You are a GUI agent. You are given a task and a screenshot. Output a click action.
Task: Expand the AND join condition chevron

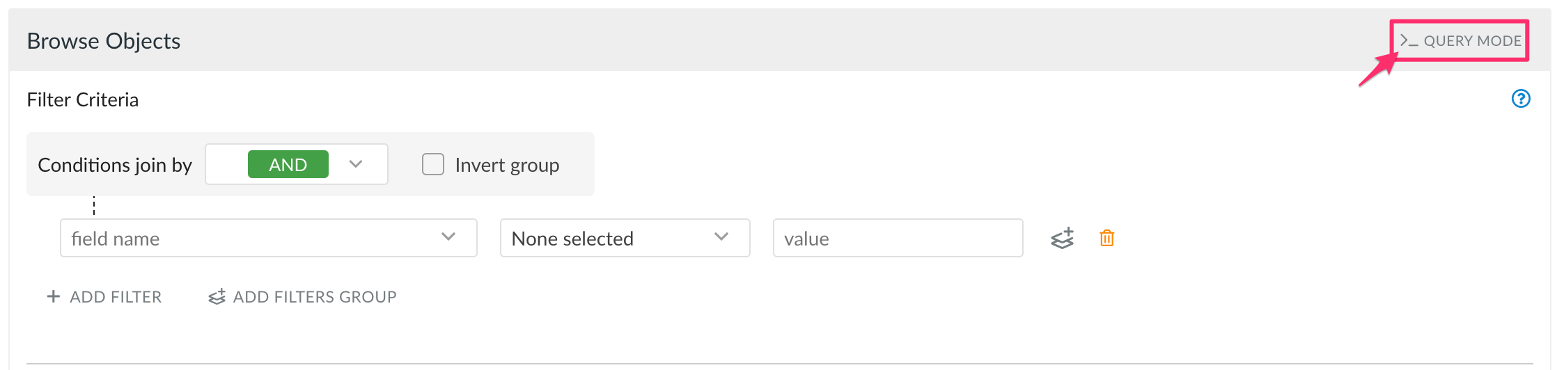356,164
